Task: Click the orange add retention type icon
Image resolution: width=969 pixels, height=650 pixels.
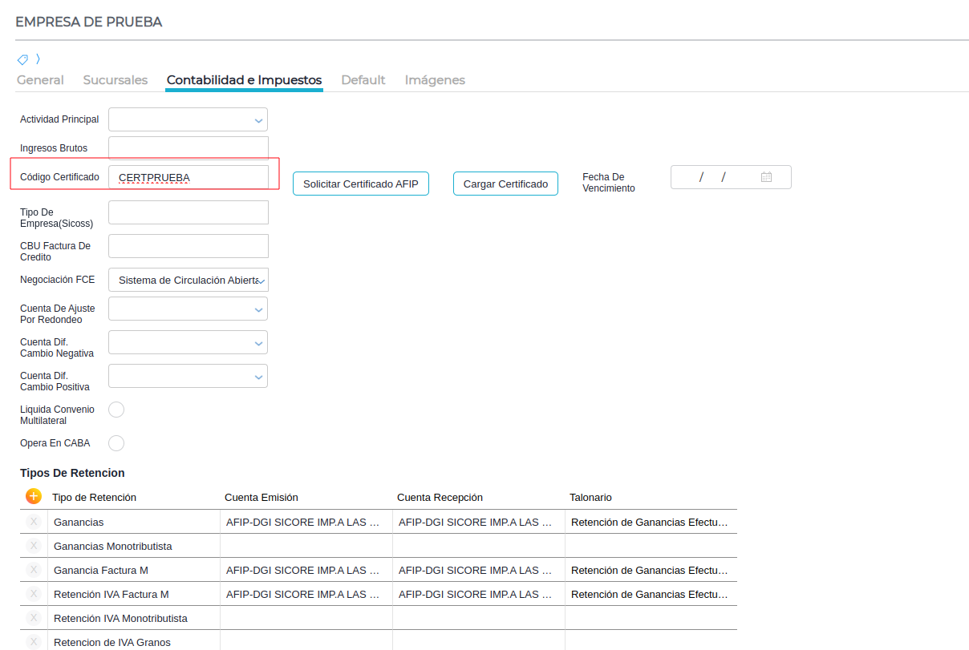Action: [x=34, y=496]
